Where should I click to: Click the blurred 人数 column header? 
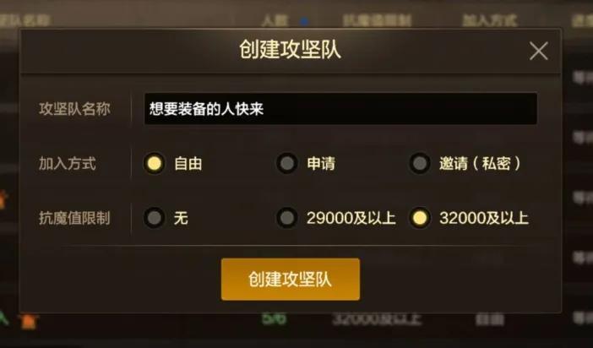coord(275,20)
